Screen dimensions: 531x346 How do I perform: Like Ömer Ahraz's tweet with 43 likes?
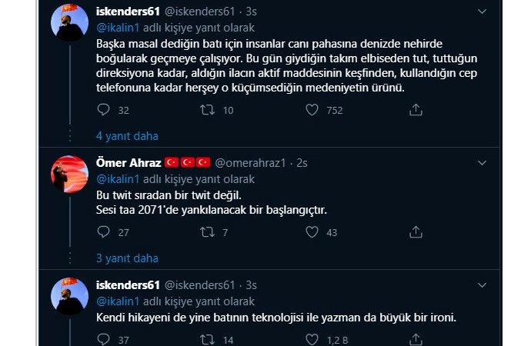[x=312, y=232]
